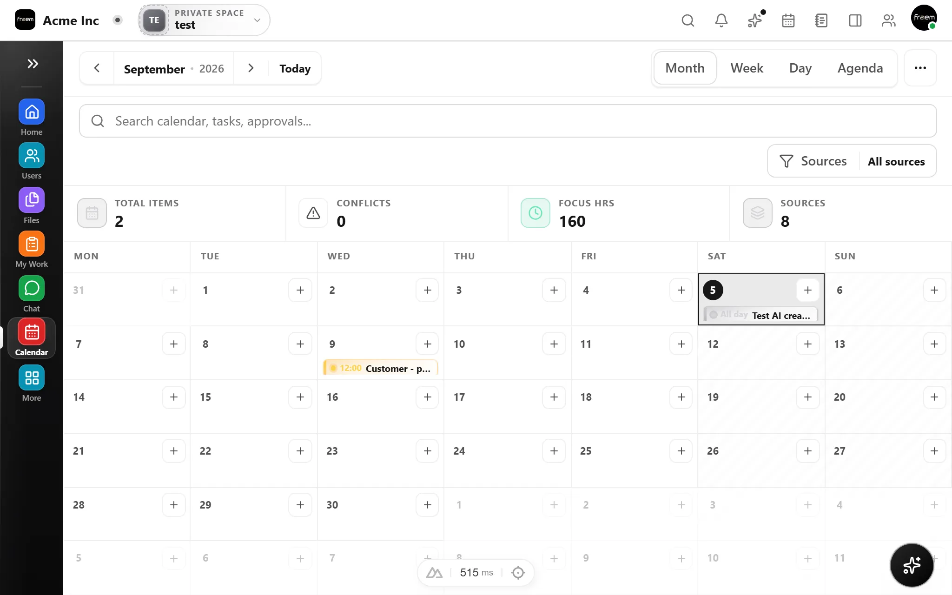The image size is (952, 595).
Task: Expand the sidebar with double chevron
Action: tap(32, 64)
